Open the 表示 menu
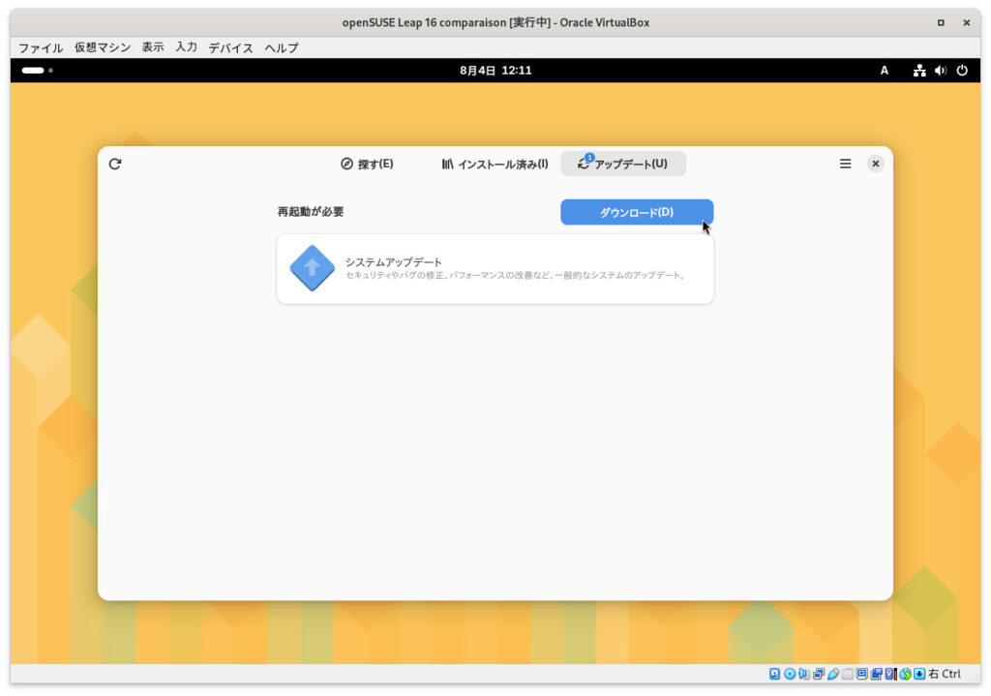This screenshot has width=991, height=696. 152,47
